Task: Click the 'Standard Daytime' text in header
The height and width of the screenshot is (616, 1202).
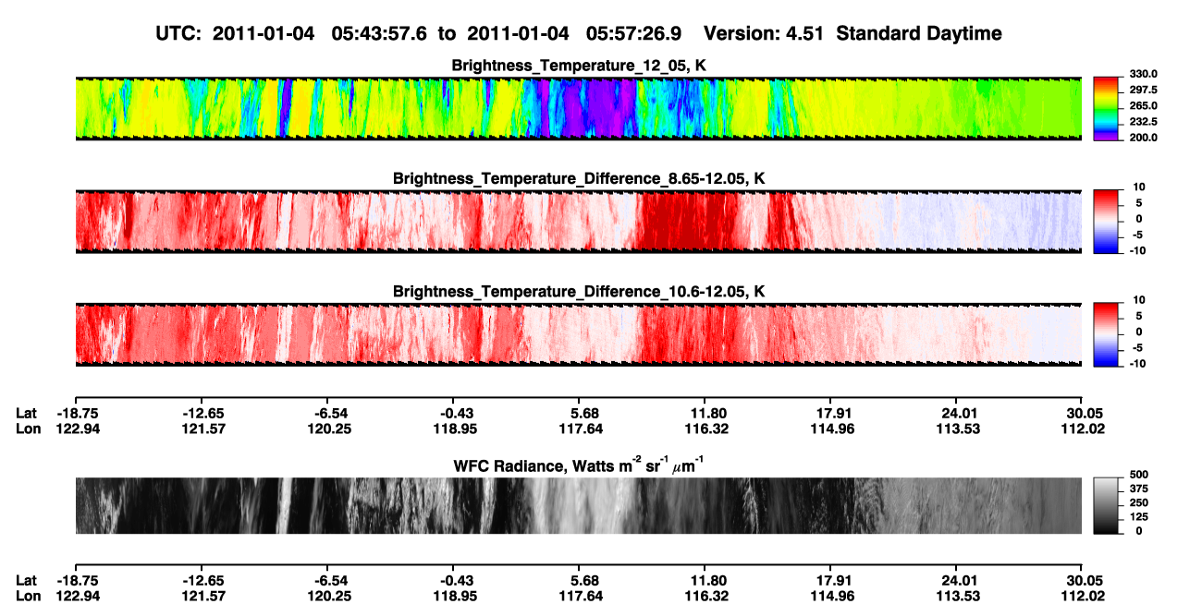Action: click(x=919, y=33)
